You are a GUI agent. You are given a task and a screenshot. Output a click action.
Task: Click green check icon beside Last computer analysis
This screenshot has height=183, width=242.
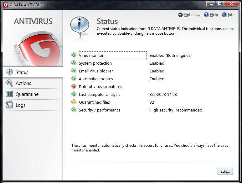click(x=74, y=94)
